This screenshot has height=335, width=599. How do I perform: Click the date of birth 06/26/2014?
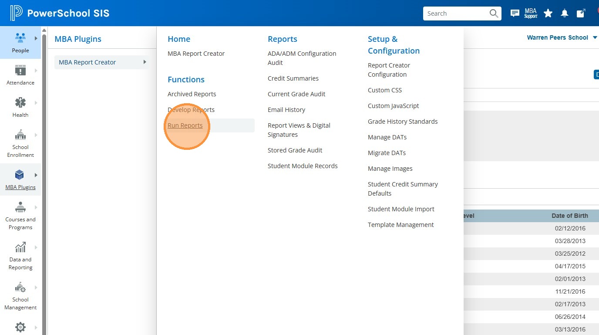click(570, 317)
